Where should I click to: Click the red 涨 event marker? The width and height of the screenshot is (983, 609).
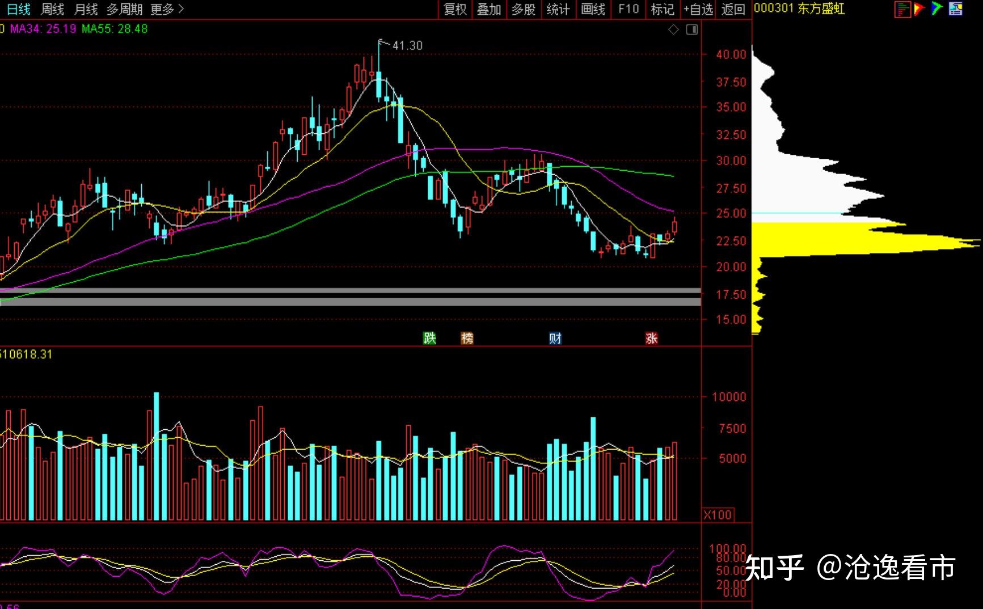point(651,339)
